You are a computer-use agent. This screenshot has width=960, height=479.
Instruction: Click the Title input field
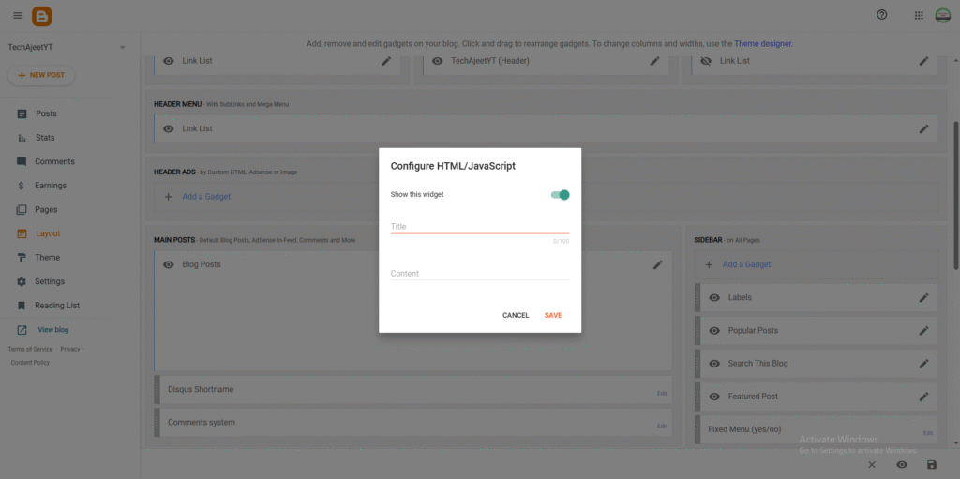coord(479,226)
